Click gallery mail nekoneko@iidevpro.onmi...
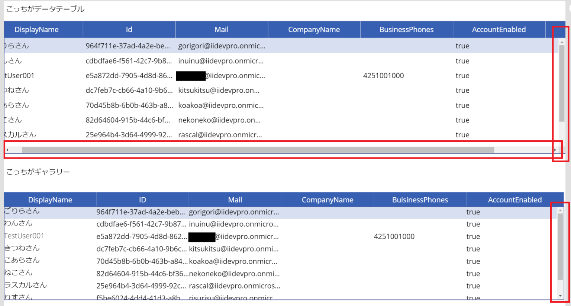Image resolution: width=571 pixels, height=306 pixels. pyautogui.click(x=235, y=274)
